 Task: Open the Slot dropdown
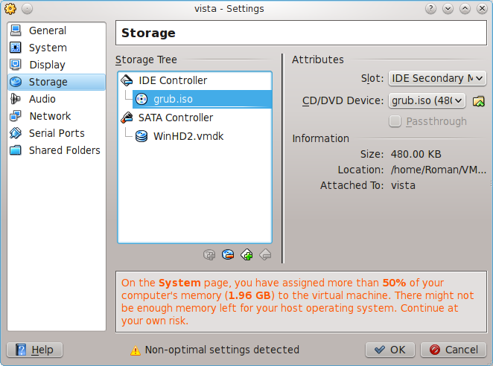point(437,78)
